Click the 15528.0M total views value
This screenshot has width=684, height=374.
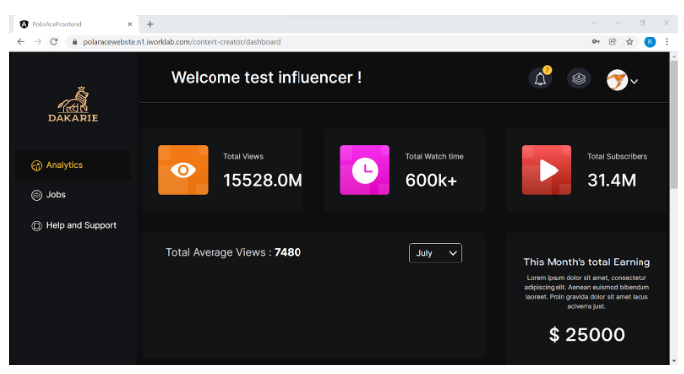tap(263, 180)
